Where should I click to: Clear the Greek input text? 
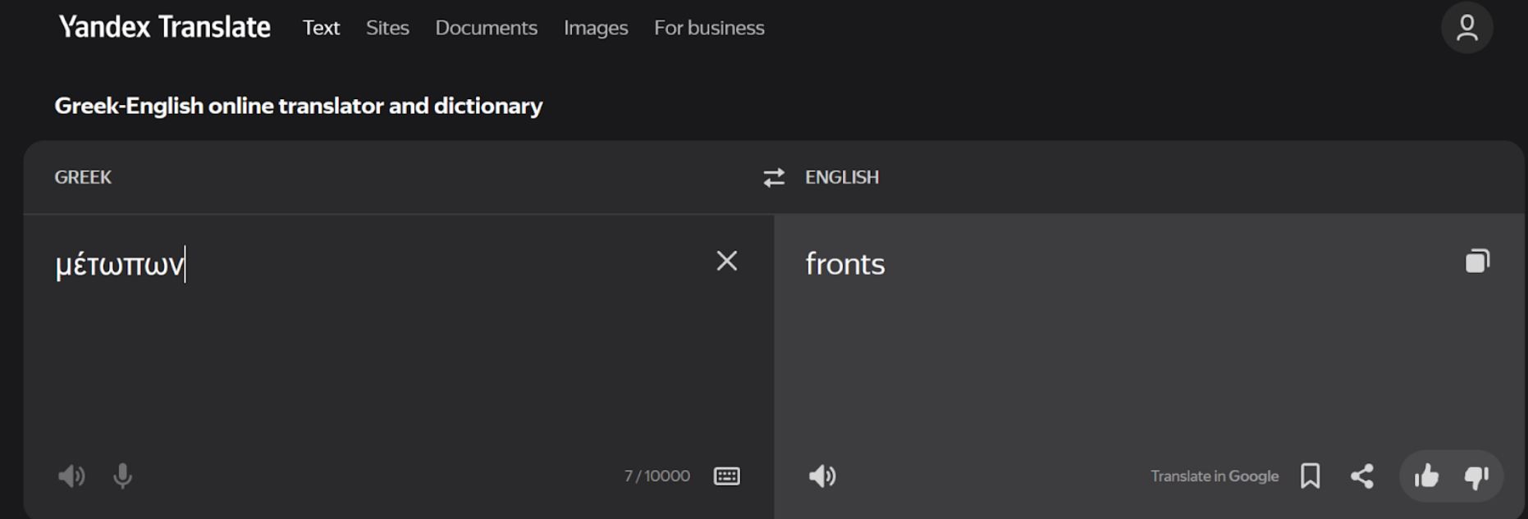[x=726, y=261]
